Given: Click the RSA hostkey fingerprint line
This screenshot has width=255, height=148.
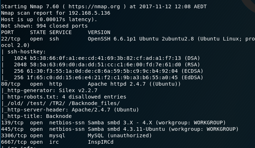Looking at the screenshot, I should [107, 65].
